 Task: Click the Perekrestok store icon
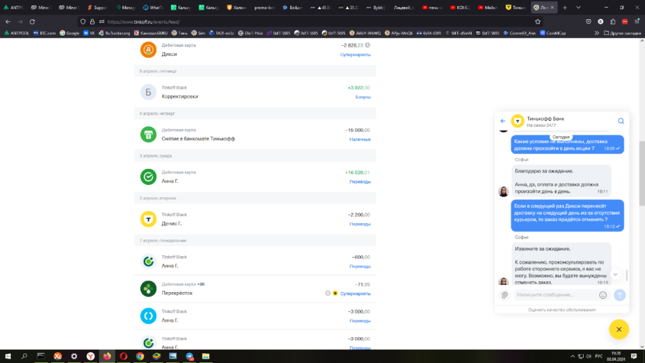(148, 289)
